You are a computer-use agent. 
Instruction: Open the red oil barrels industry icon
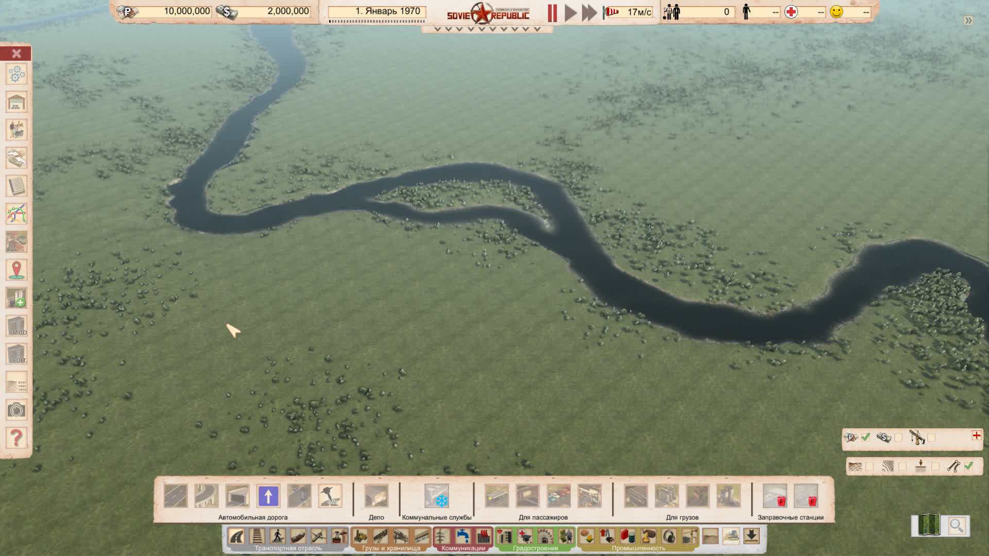click(x=628, y=536)
